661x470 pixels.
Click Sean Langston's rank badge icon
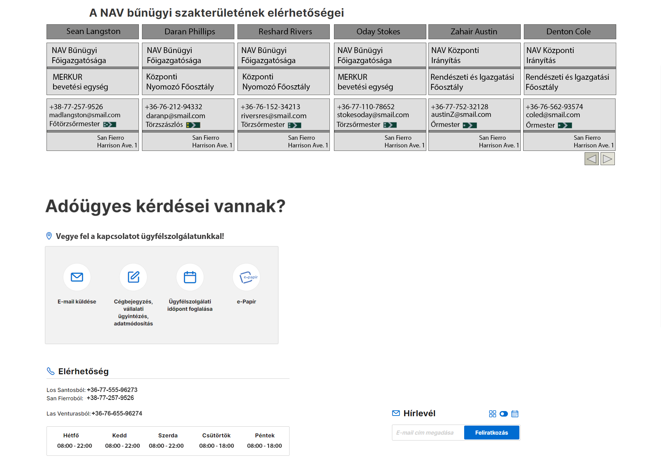pos(110,125)
